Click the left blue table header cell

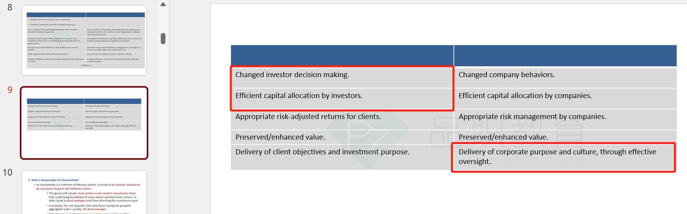pyautogui.click(x=342, y=55)
